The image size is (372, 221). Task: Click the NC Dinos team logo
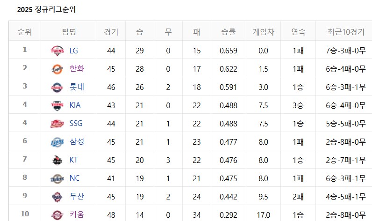[x=57, y=178]
